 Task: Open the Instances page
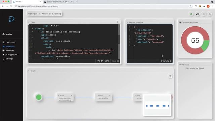(10, 51)
